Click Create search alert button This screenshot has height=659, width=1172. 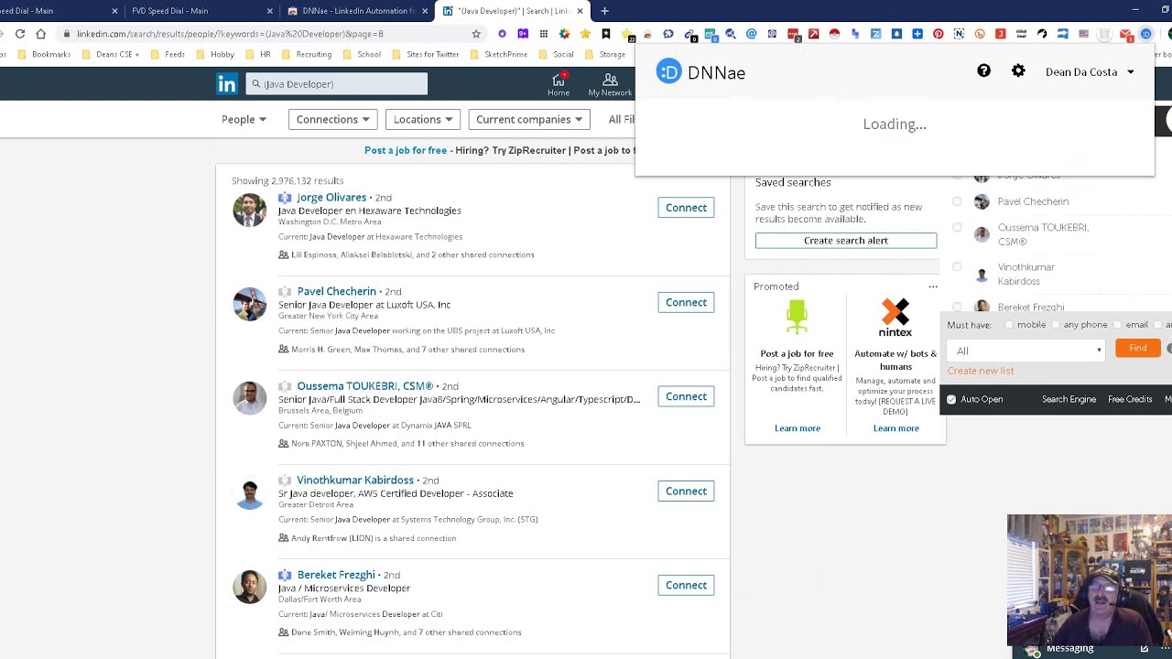(x=846, y=241)
